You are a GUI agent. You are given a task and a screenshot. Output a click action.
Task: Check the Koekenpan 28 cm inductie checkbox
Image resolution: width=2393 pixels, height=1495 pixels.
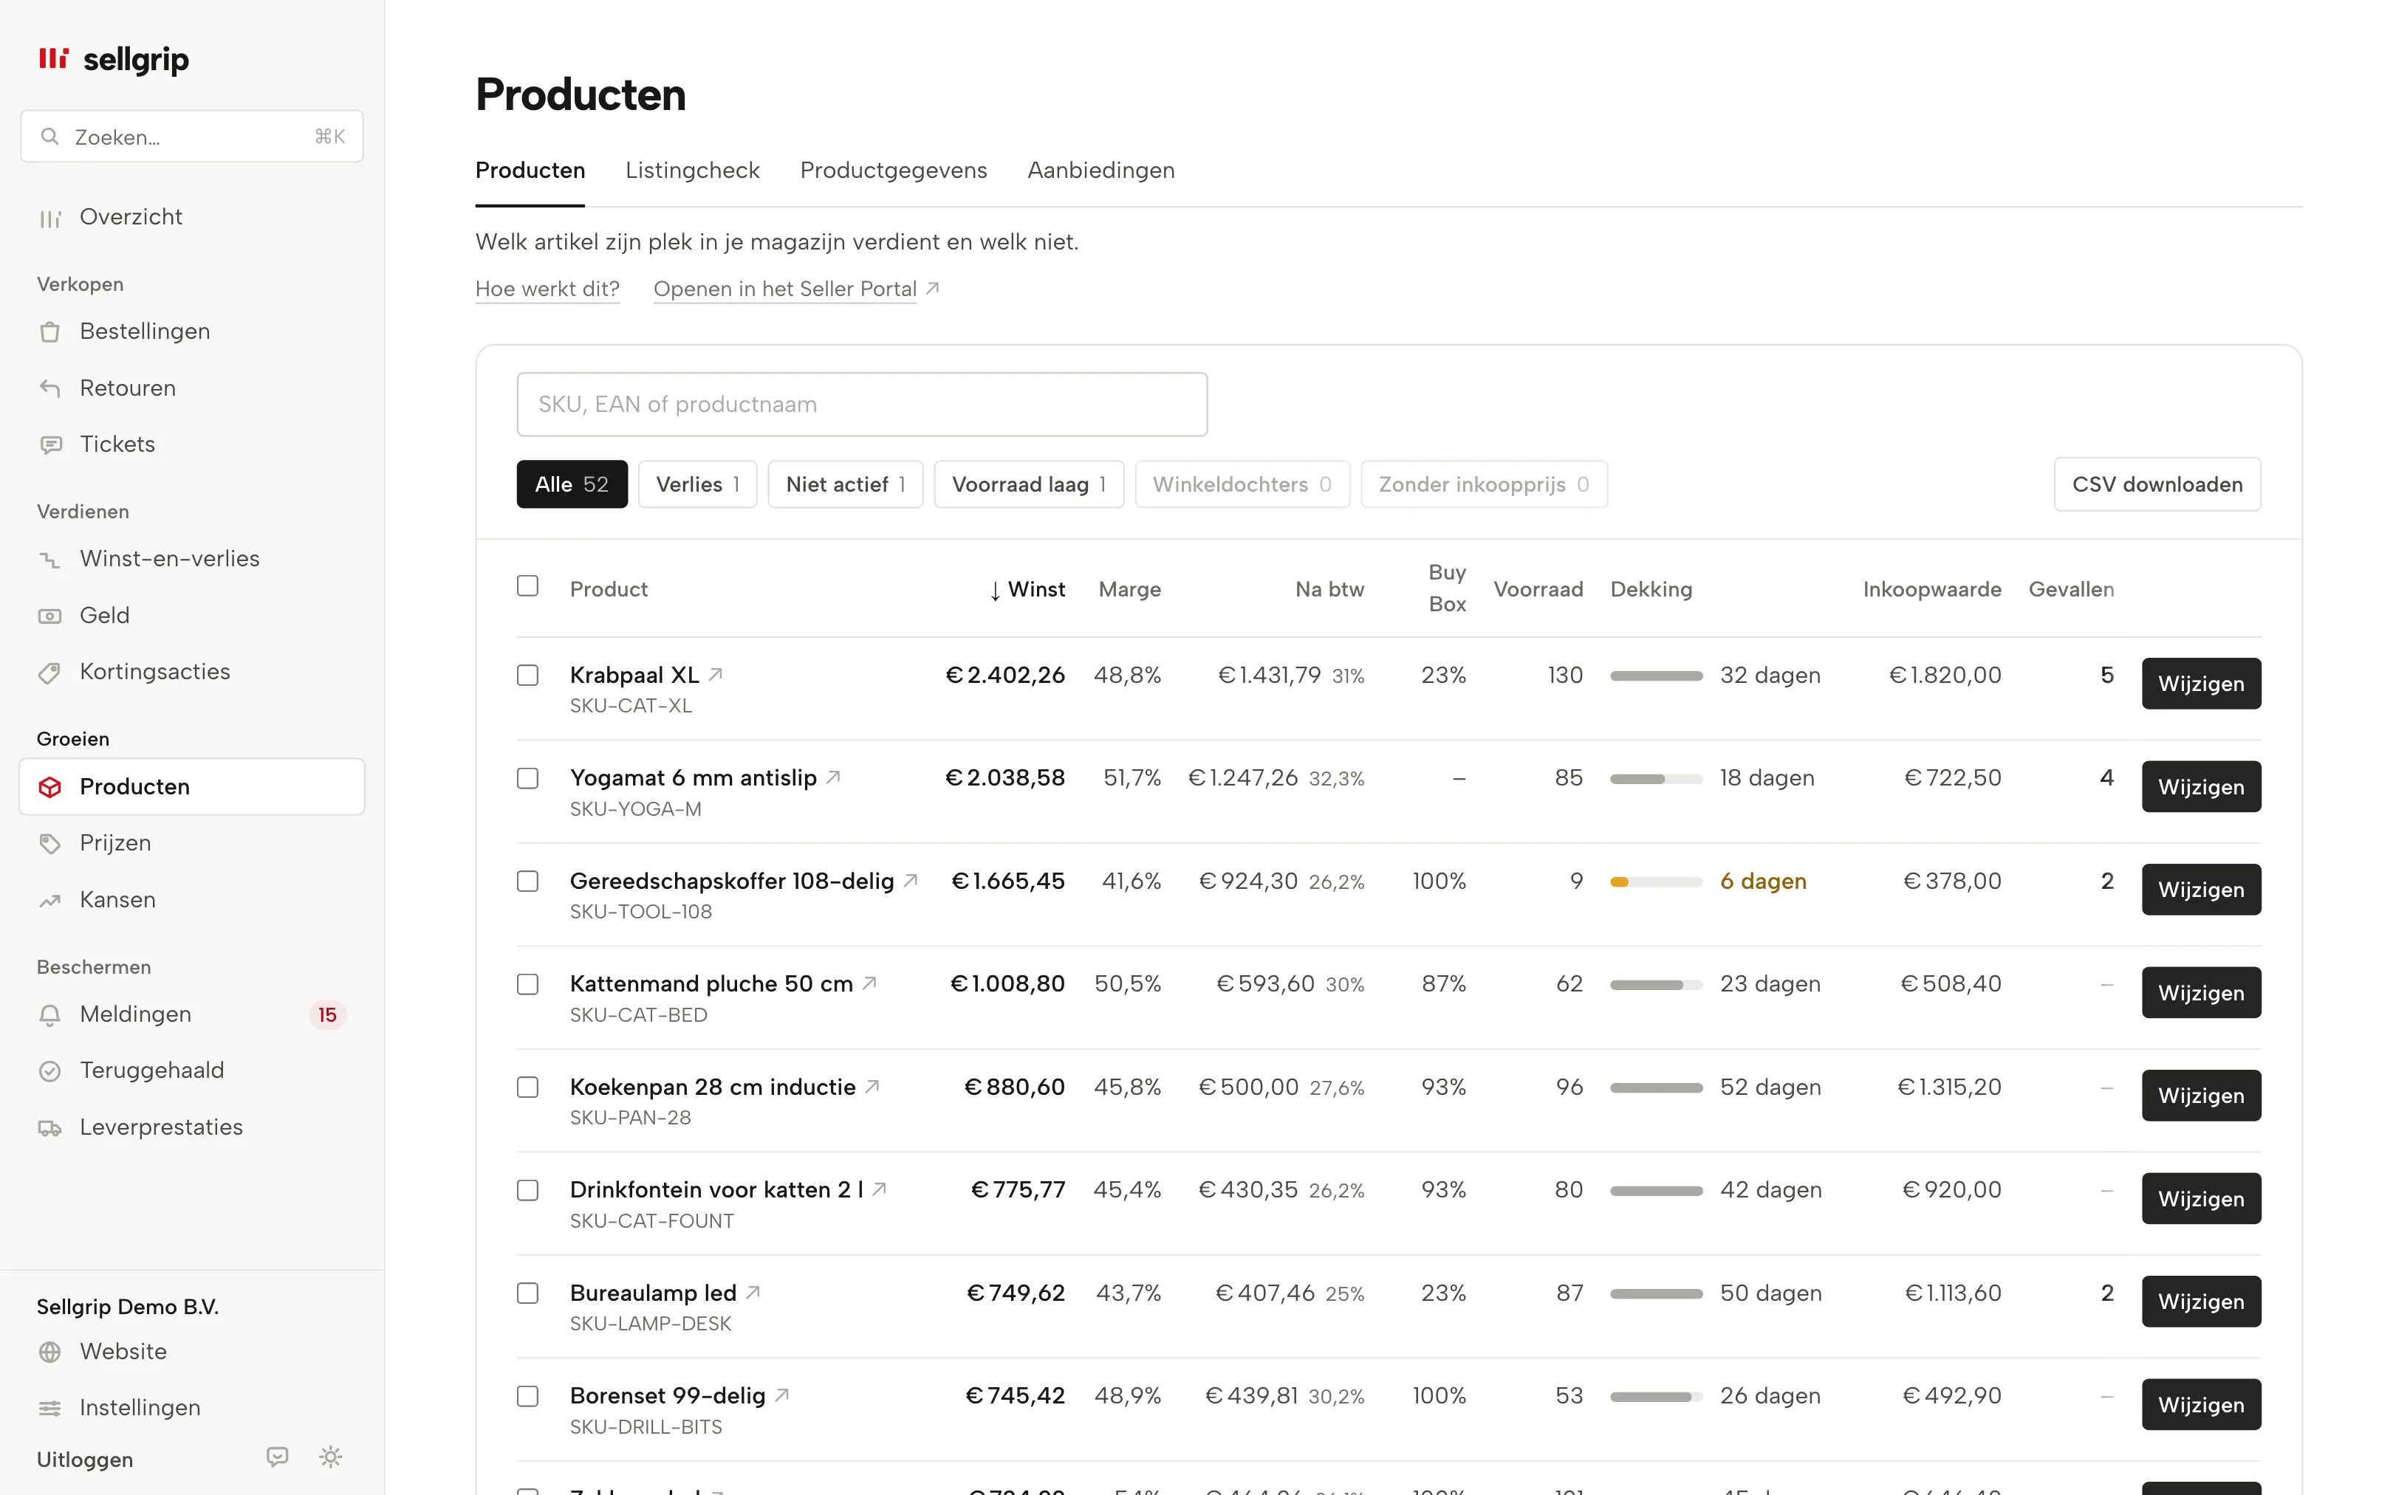click(x=528, y=1087)
